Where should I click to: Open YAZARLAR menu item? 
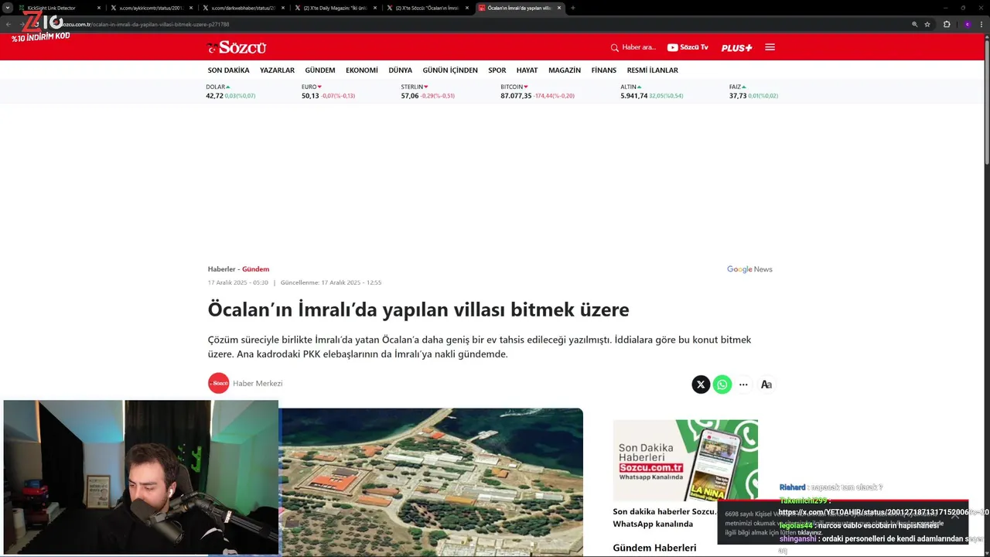277,70
